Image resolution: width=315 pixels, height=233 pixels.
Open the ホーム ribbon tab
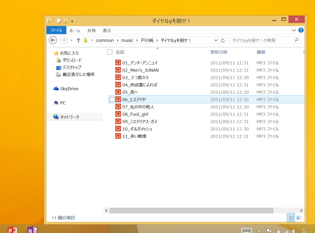(75, 30)
